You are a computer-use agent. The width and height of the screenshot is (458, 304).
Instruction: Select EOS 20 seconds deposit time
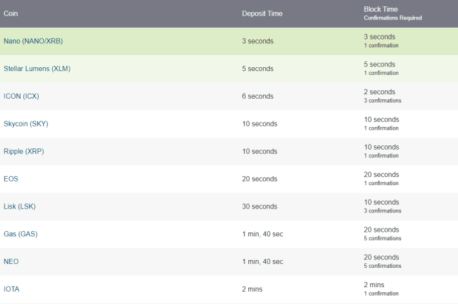[x=259, y=179]
